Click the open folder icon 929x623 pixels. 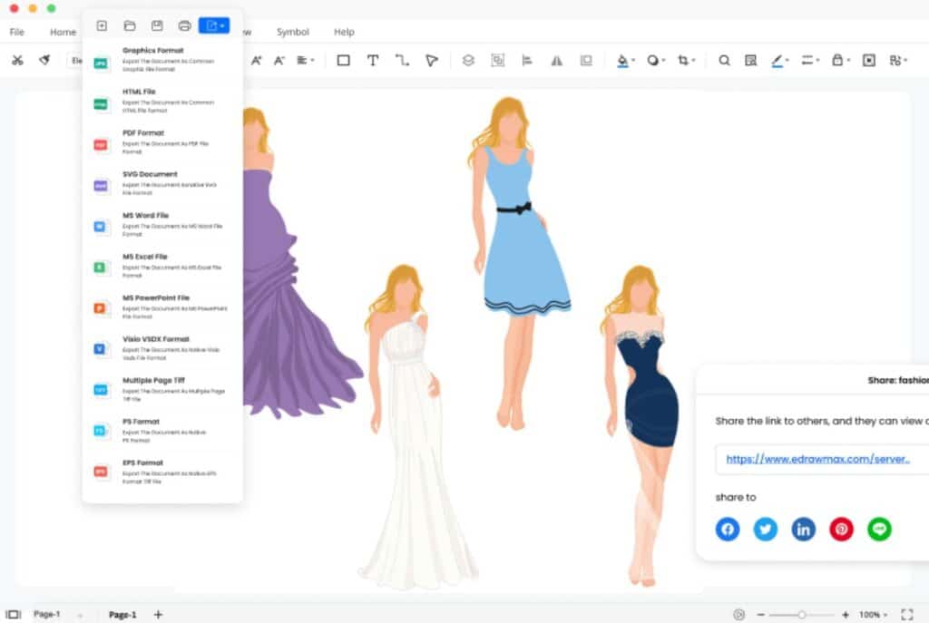130,25
